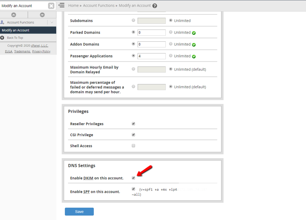
Task: Click the down navigation arrow above the sidebar
Action: pos(42,14)
